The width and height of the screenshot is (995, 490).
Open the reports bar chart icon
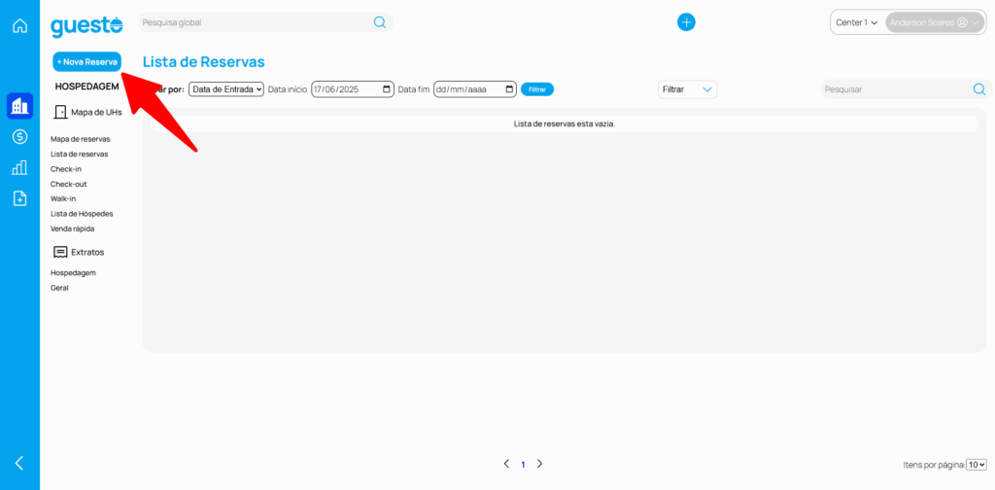click(19, 168)
